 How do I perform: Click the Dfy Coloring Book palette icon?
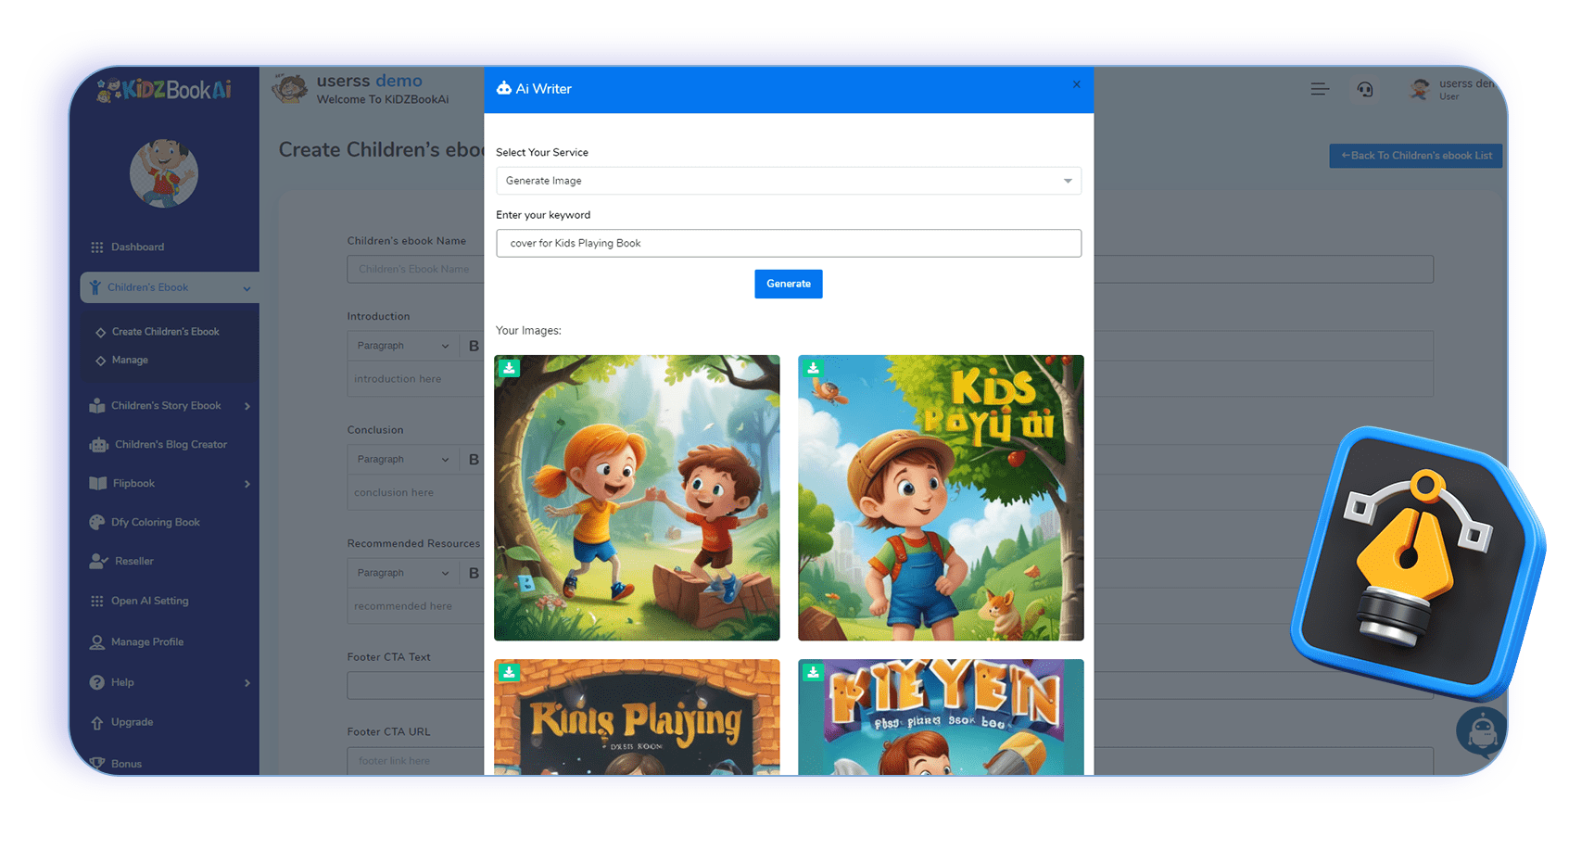[x=96, y=523]
